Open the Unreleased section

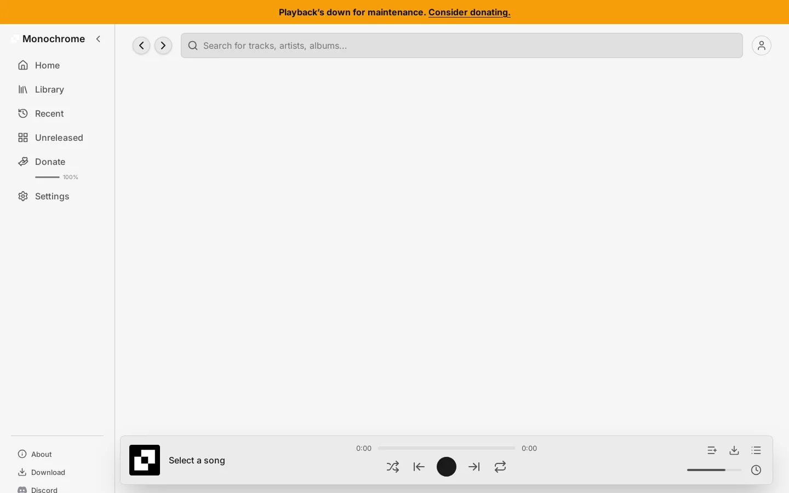57,137
